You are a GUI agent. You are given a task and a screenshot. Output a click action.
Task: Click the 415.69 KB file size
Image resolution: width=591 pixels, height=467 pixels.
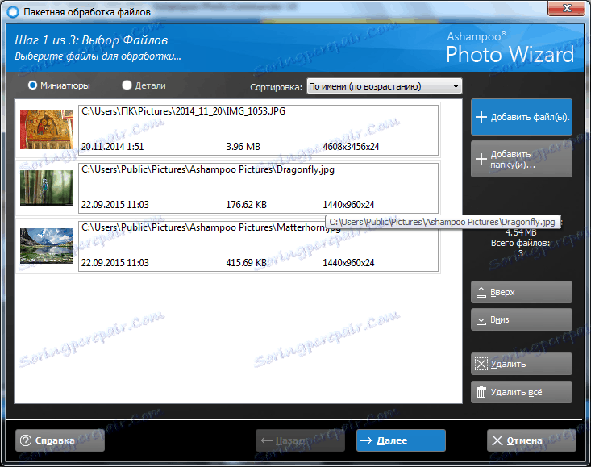click(x=246, y=263)
